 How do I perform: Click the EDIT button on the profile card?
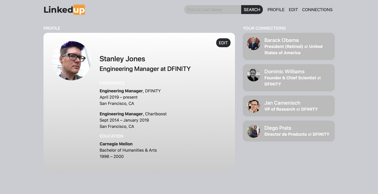223,43
